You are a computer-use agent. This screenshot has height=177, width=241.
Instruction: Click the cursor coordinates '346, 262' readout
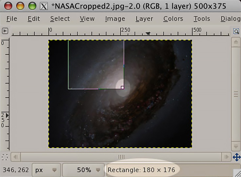tap(16, 170)
